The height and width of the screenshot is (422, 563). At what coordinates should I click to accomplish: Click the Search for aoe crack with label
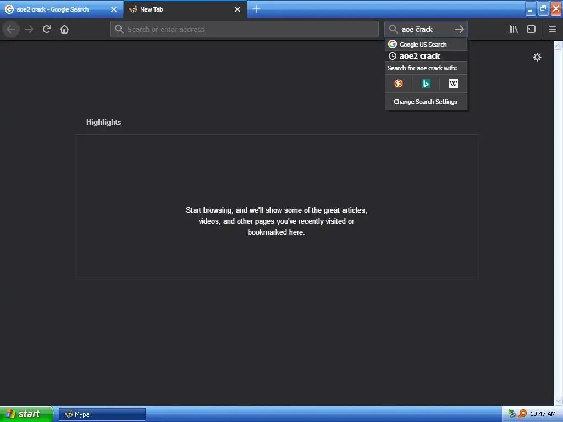tap(422, 68)
